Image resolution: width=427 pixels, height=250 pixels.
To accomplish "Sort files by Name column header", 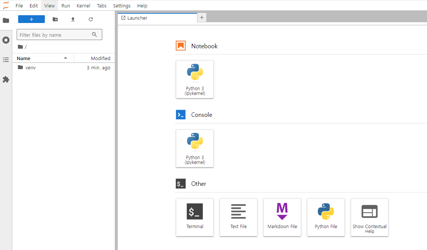I will point(43,58).
